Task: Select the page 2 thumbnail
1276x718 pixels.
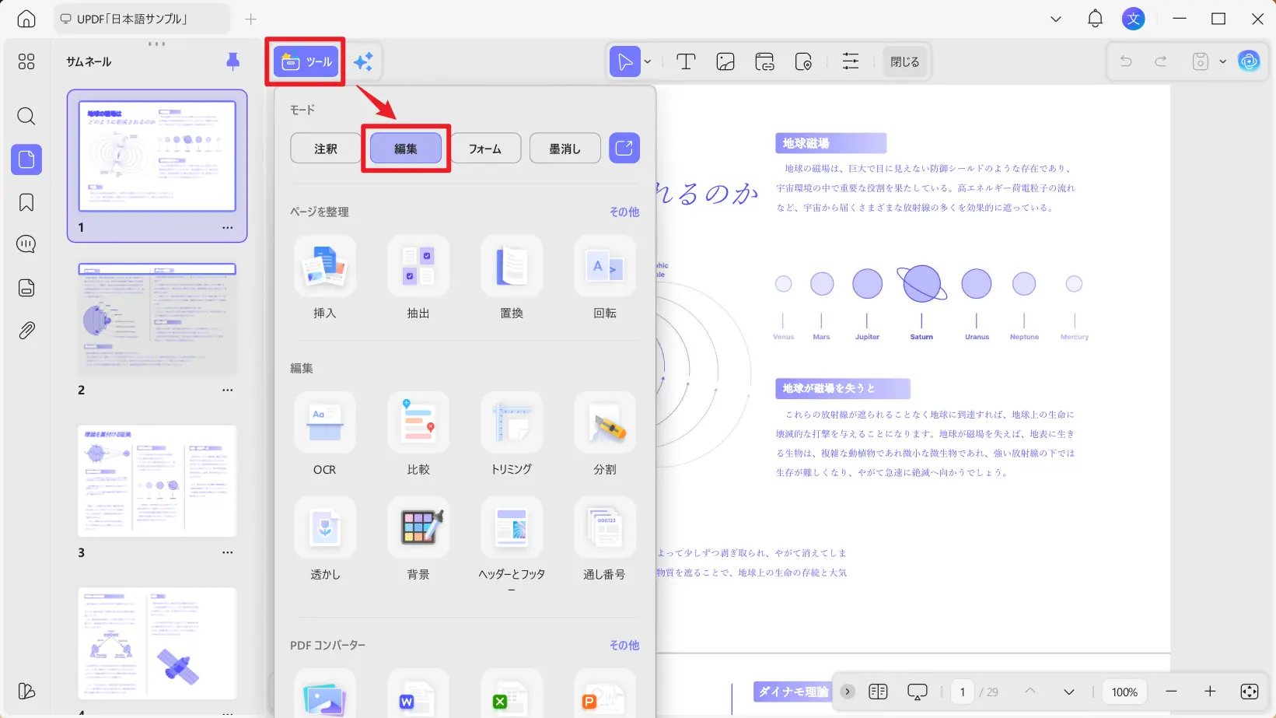Action: 157,319
